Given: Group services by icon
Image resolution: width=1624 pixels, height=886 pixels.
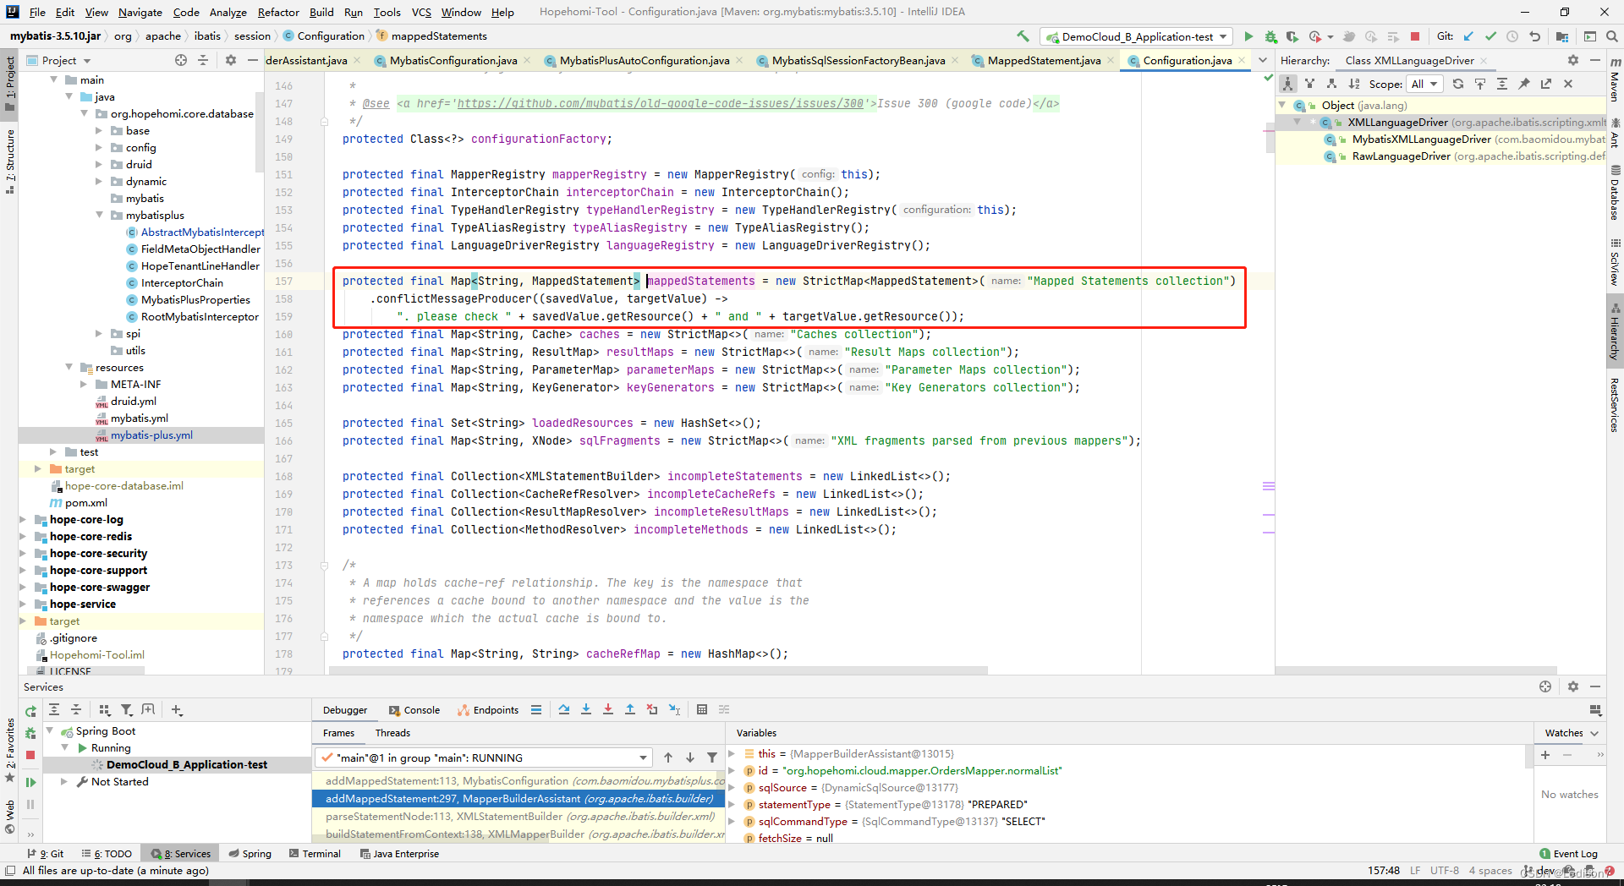Looking at the screenshot, I should 104,710.
